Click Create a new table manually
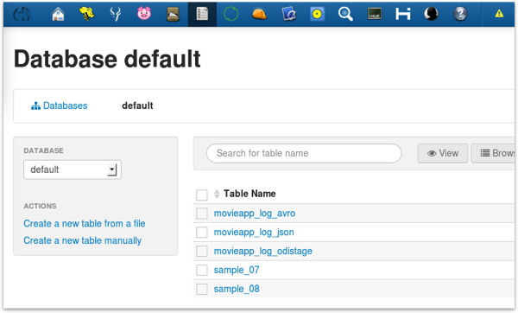518x313 pixels. pyautogui.click(x=83, y=240)
